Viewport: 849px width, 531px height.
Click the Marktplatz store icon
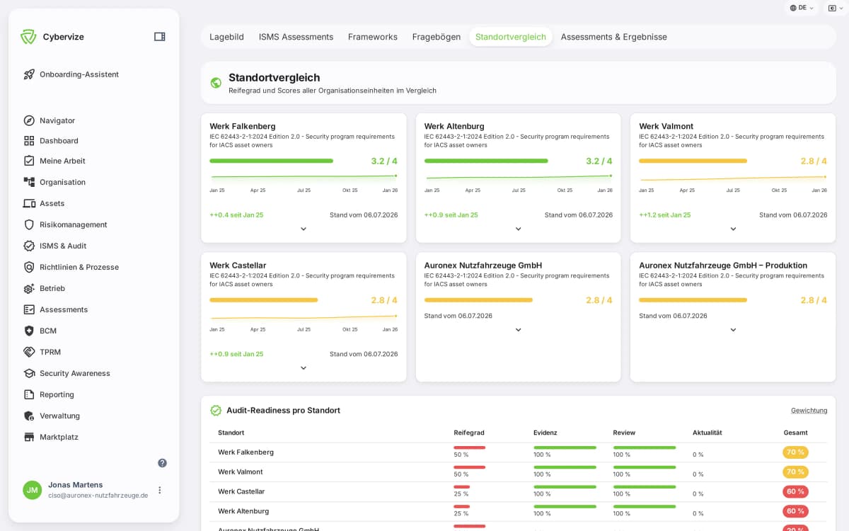29,437
